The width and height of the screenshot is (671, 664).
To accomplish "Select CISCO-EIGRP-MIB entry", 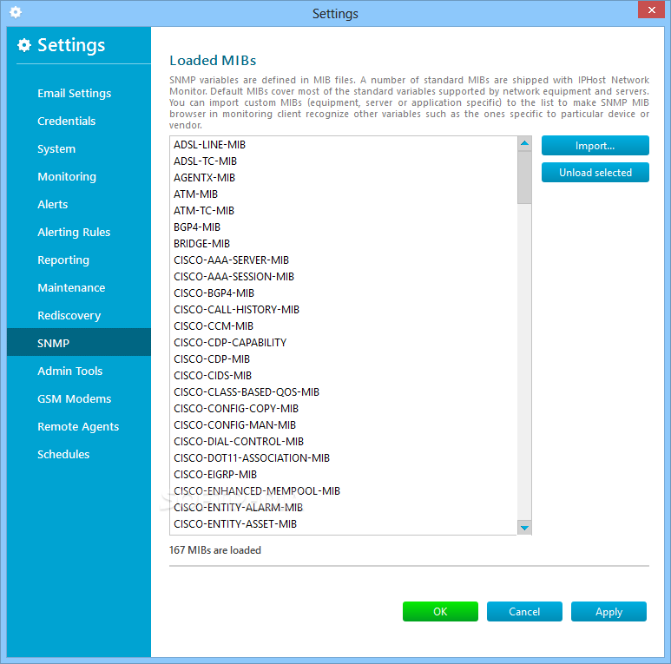I will pos(343,474).
